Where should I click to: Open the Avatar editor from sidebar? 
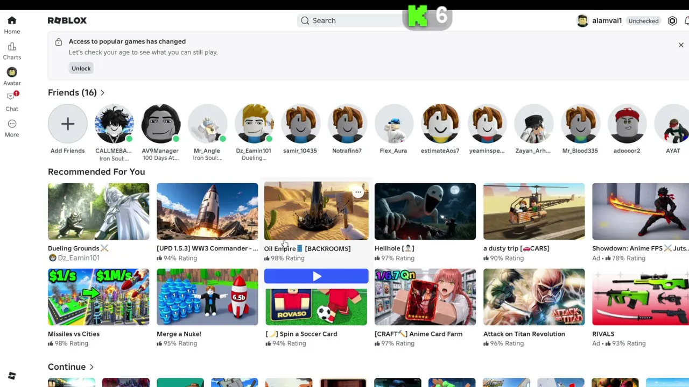point(12,76)
